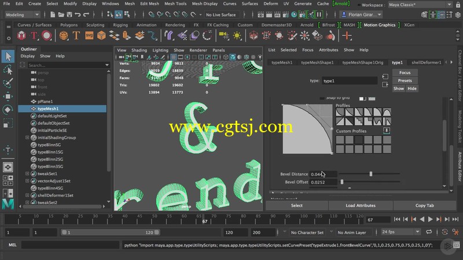This screenshot has height=260, width=463.
Task: Click the polygon cylinder shelf icon
Action: pos(127,36)
